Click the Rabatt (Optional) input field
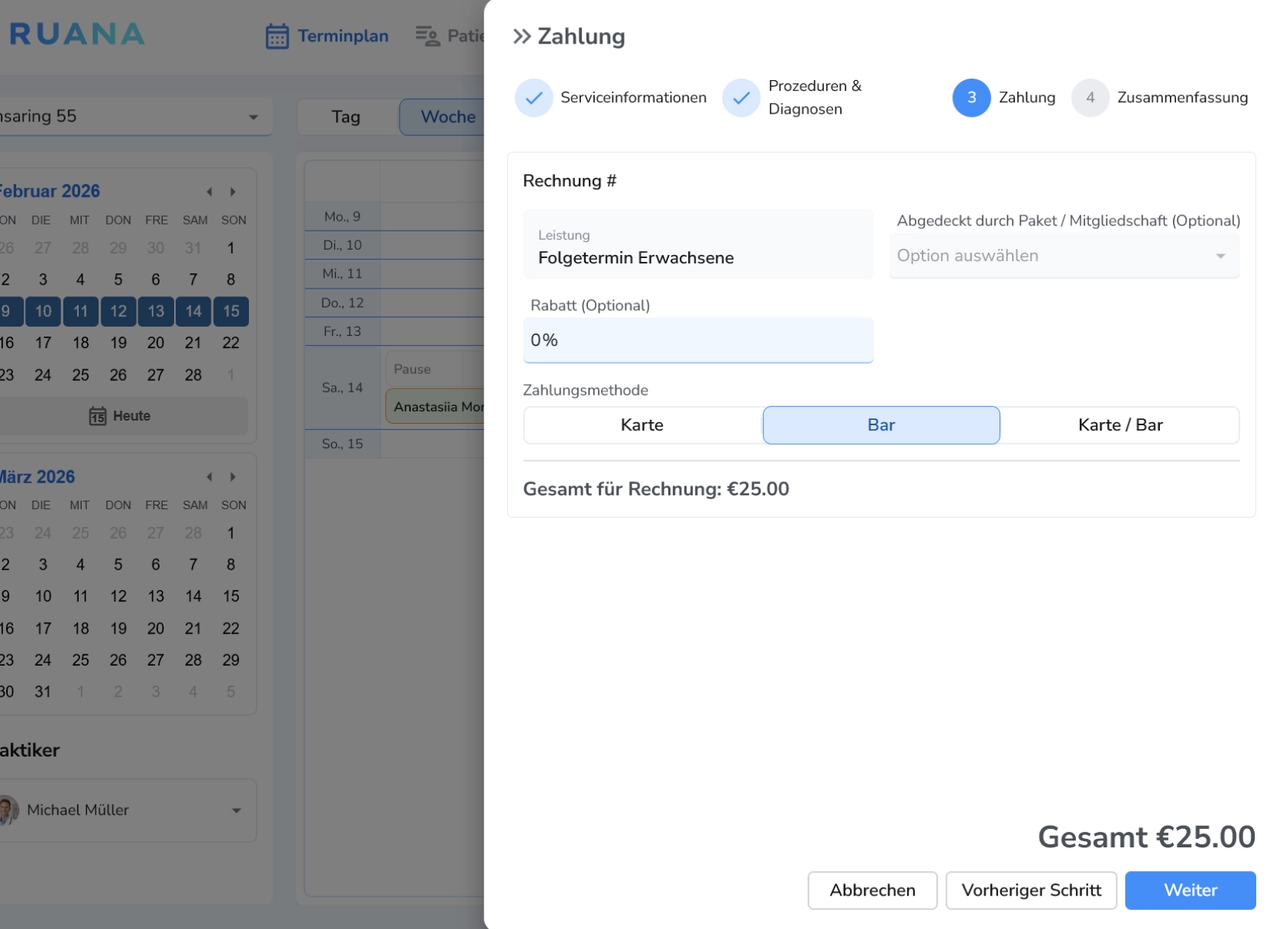 click(x=698, y=340)
